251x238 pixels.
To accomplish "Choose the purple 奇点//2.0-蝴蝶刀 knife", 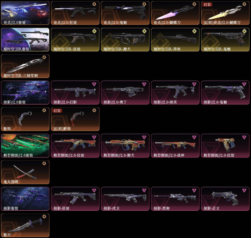I will 175,13.
